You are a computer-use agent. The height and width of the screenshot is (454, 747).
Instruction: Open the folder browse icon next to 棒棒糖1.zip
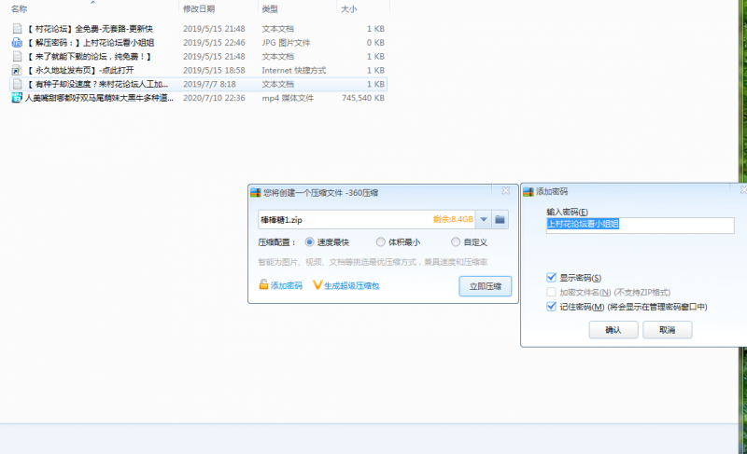500,219
